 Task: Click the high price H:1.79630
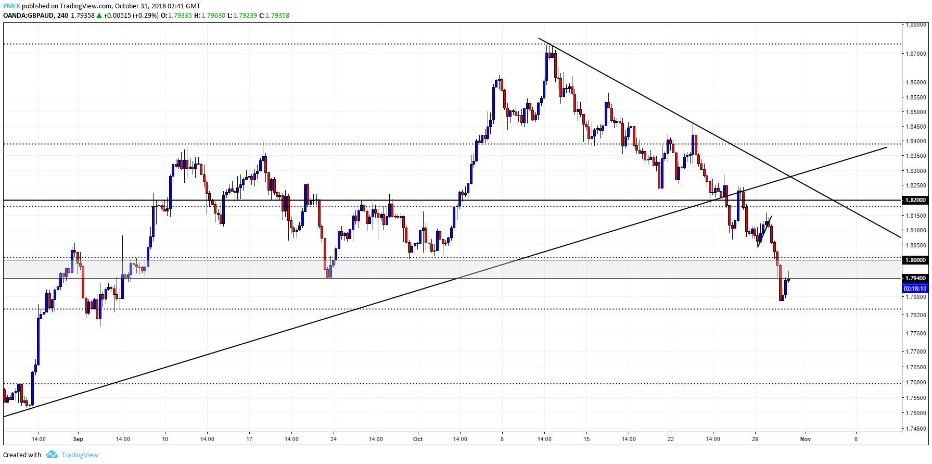click(210, 15)
